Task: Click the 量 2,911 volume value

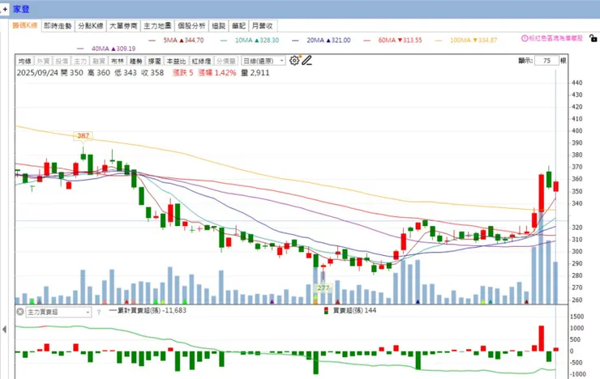Action: (x=255, y=73)
